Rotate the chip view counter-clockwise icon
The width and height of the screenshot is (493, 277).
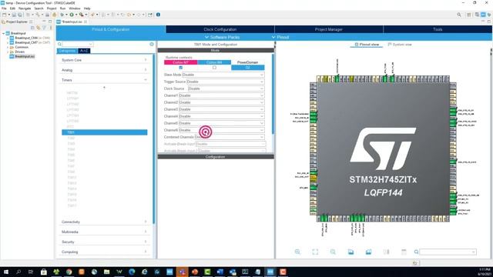tap(368, 252)
